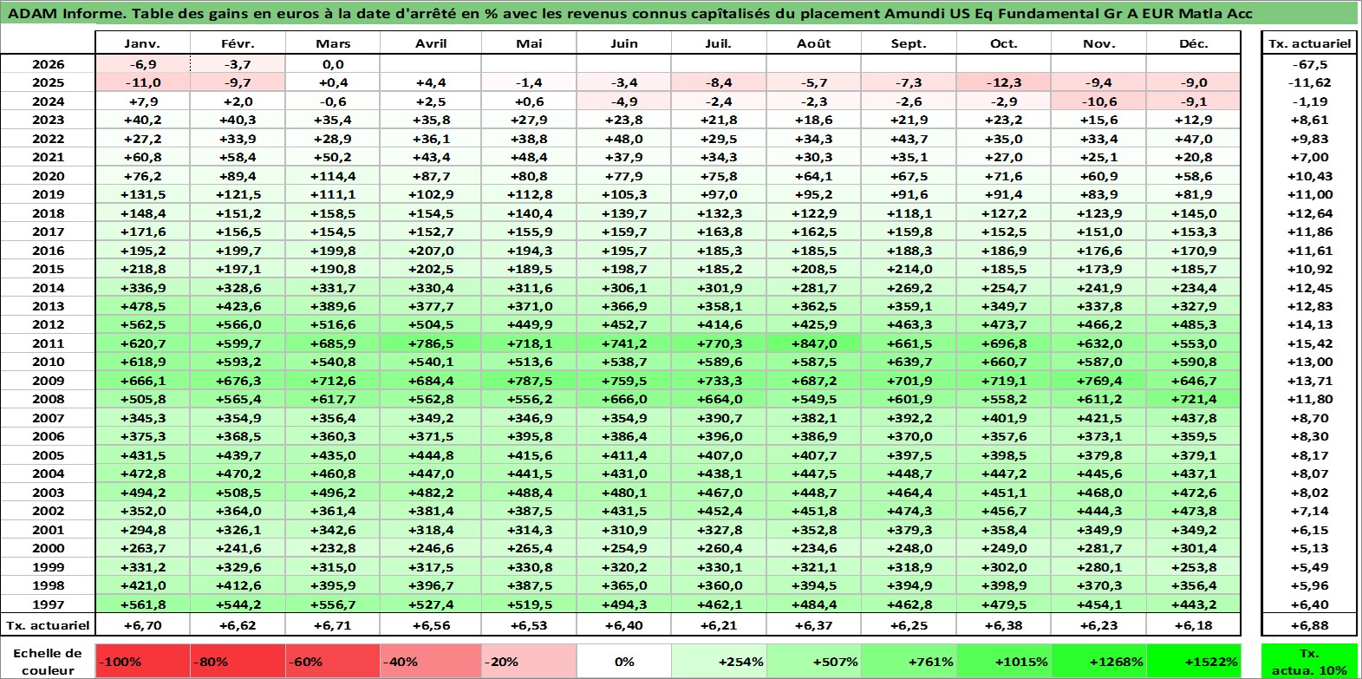Click the -6,9 cell for Janv. 2026
Viewport: 1362px width, 679px height.
(142, 64)
